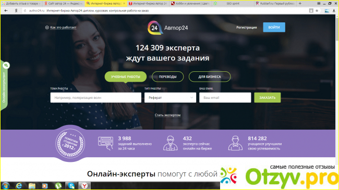Switch to the Для бизнеса category

pyautogui.click(x=210, y=77)
